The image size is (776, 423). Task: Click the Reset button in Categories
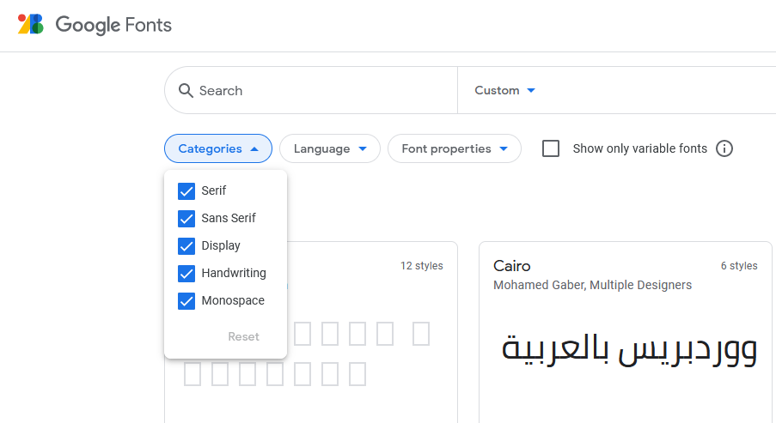(x=243, y=336)
